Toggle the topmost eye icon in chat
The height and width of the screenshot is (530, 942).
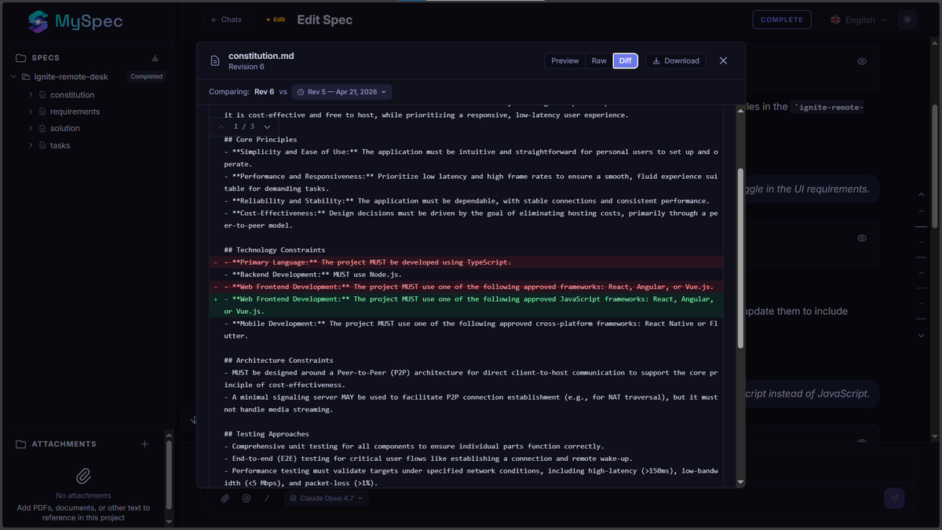(862, 61)
